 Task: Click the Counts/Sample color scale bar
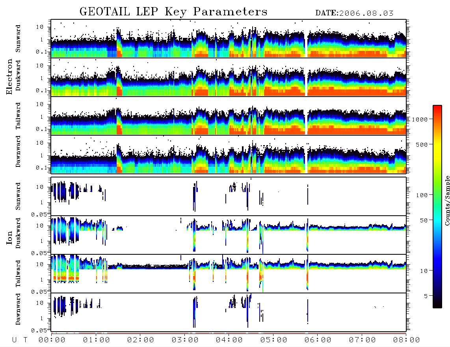[437, 207]
